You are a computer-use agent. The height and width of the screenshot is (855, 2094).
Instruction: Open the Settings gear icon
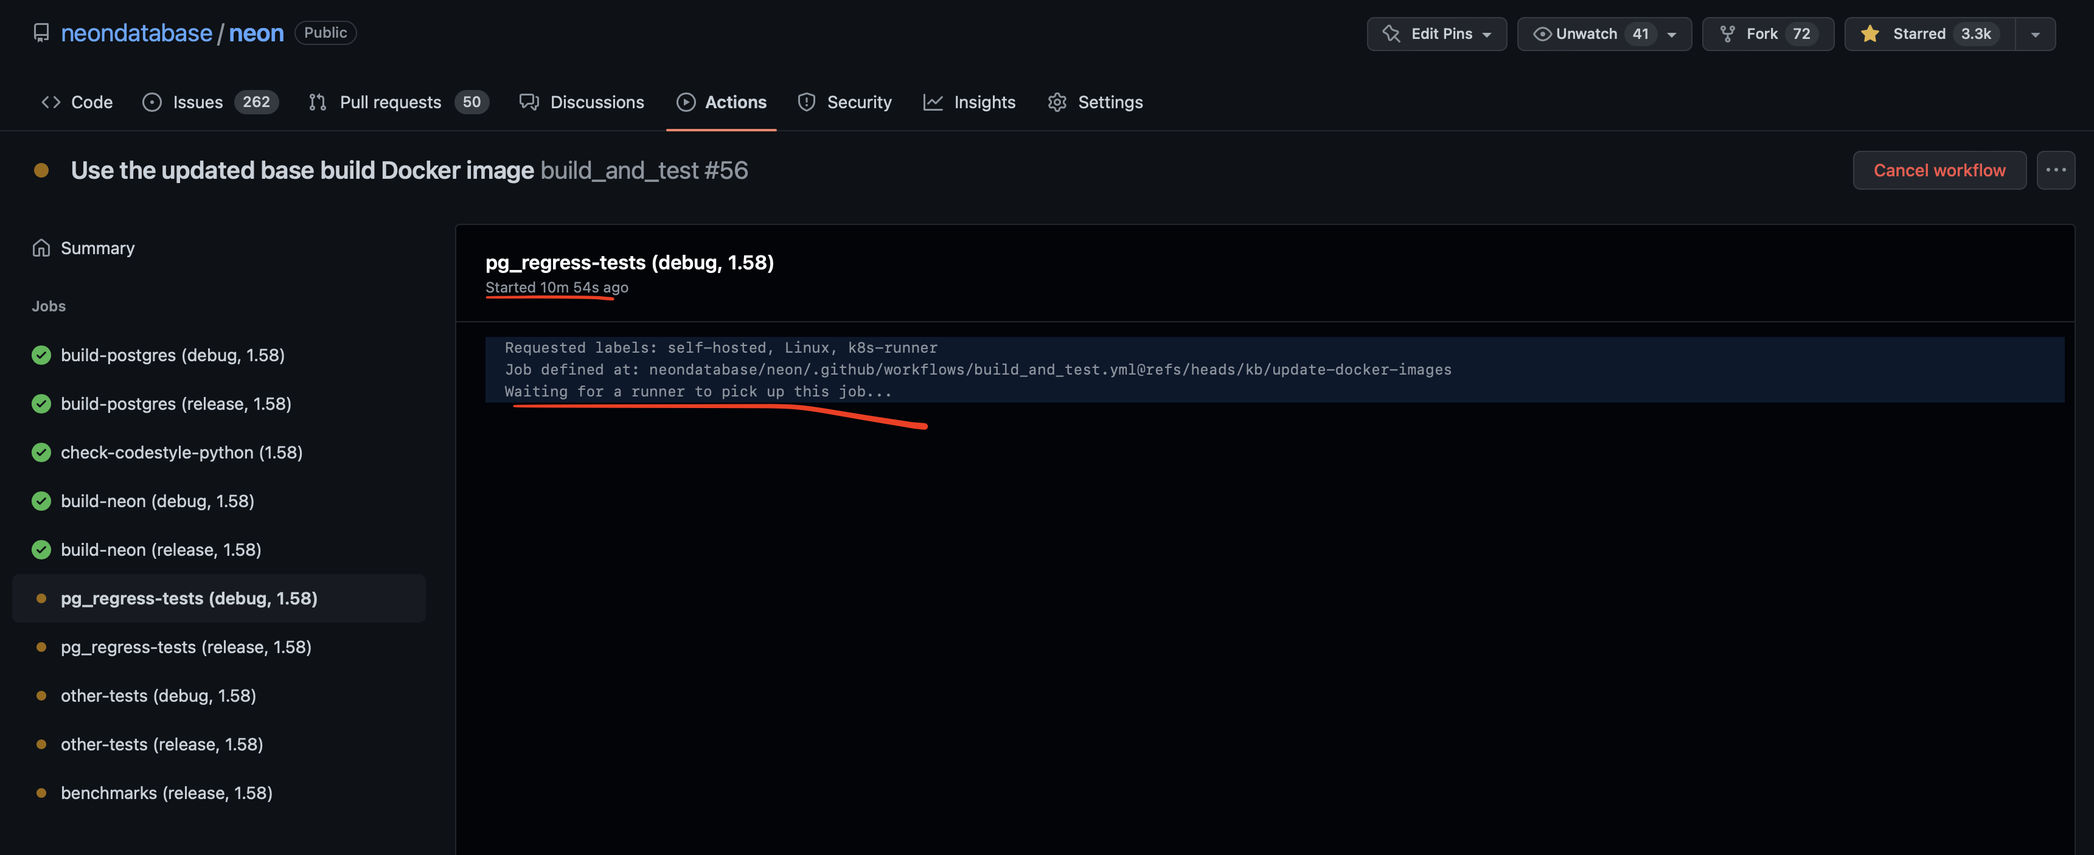1057,102
